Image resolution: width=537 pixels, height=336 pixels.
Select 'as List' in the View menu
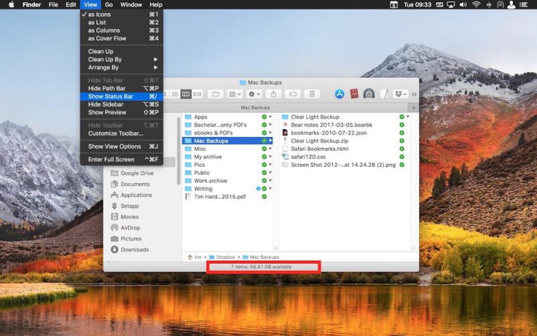[97, 22]
